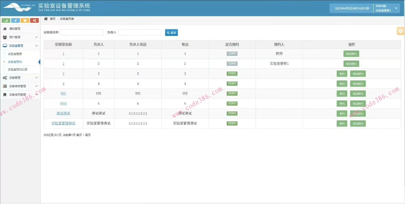
Task: Click the list icon beside 设备维修管理
Action: pyautogui.click(x=5, y=86)
